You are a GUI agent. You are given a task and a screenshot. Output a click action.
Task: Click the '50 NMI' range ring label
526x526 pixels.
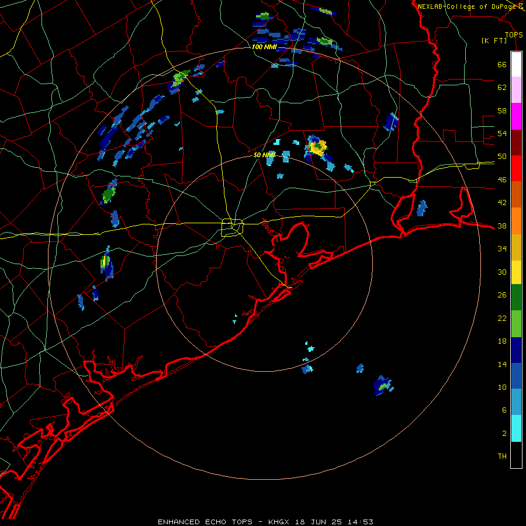264,155
